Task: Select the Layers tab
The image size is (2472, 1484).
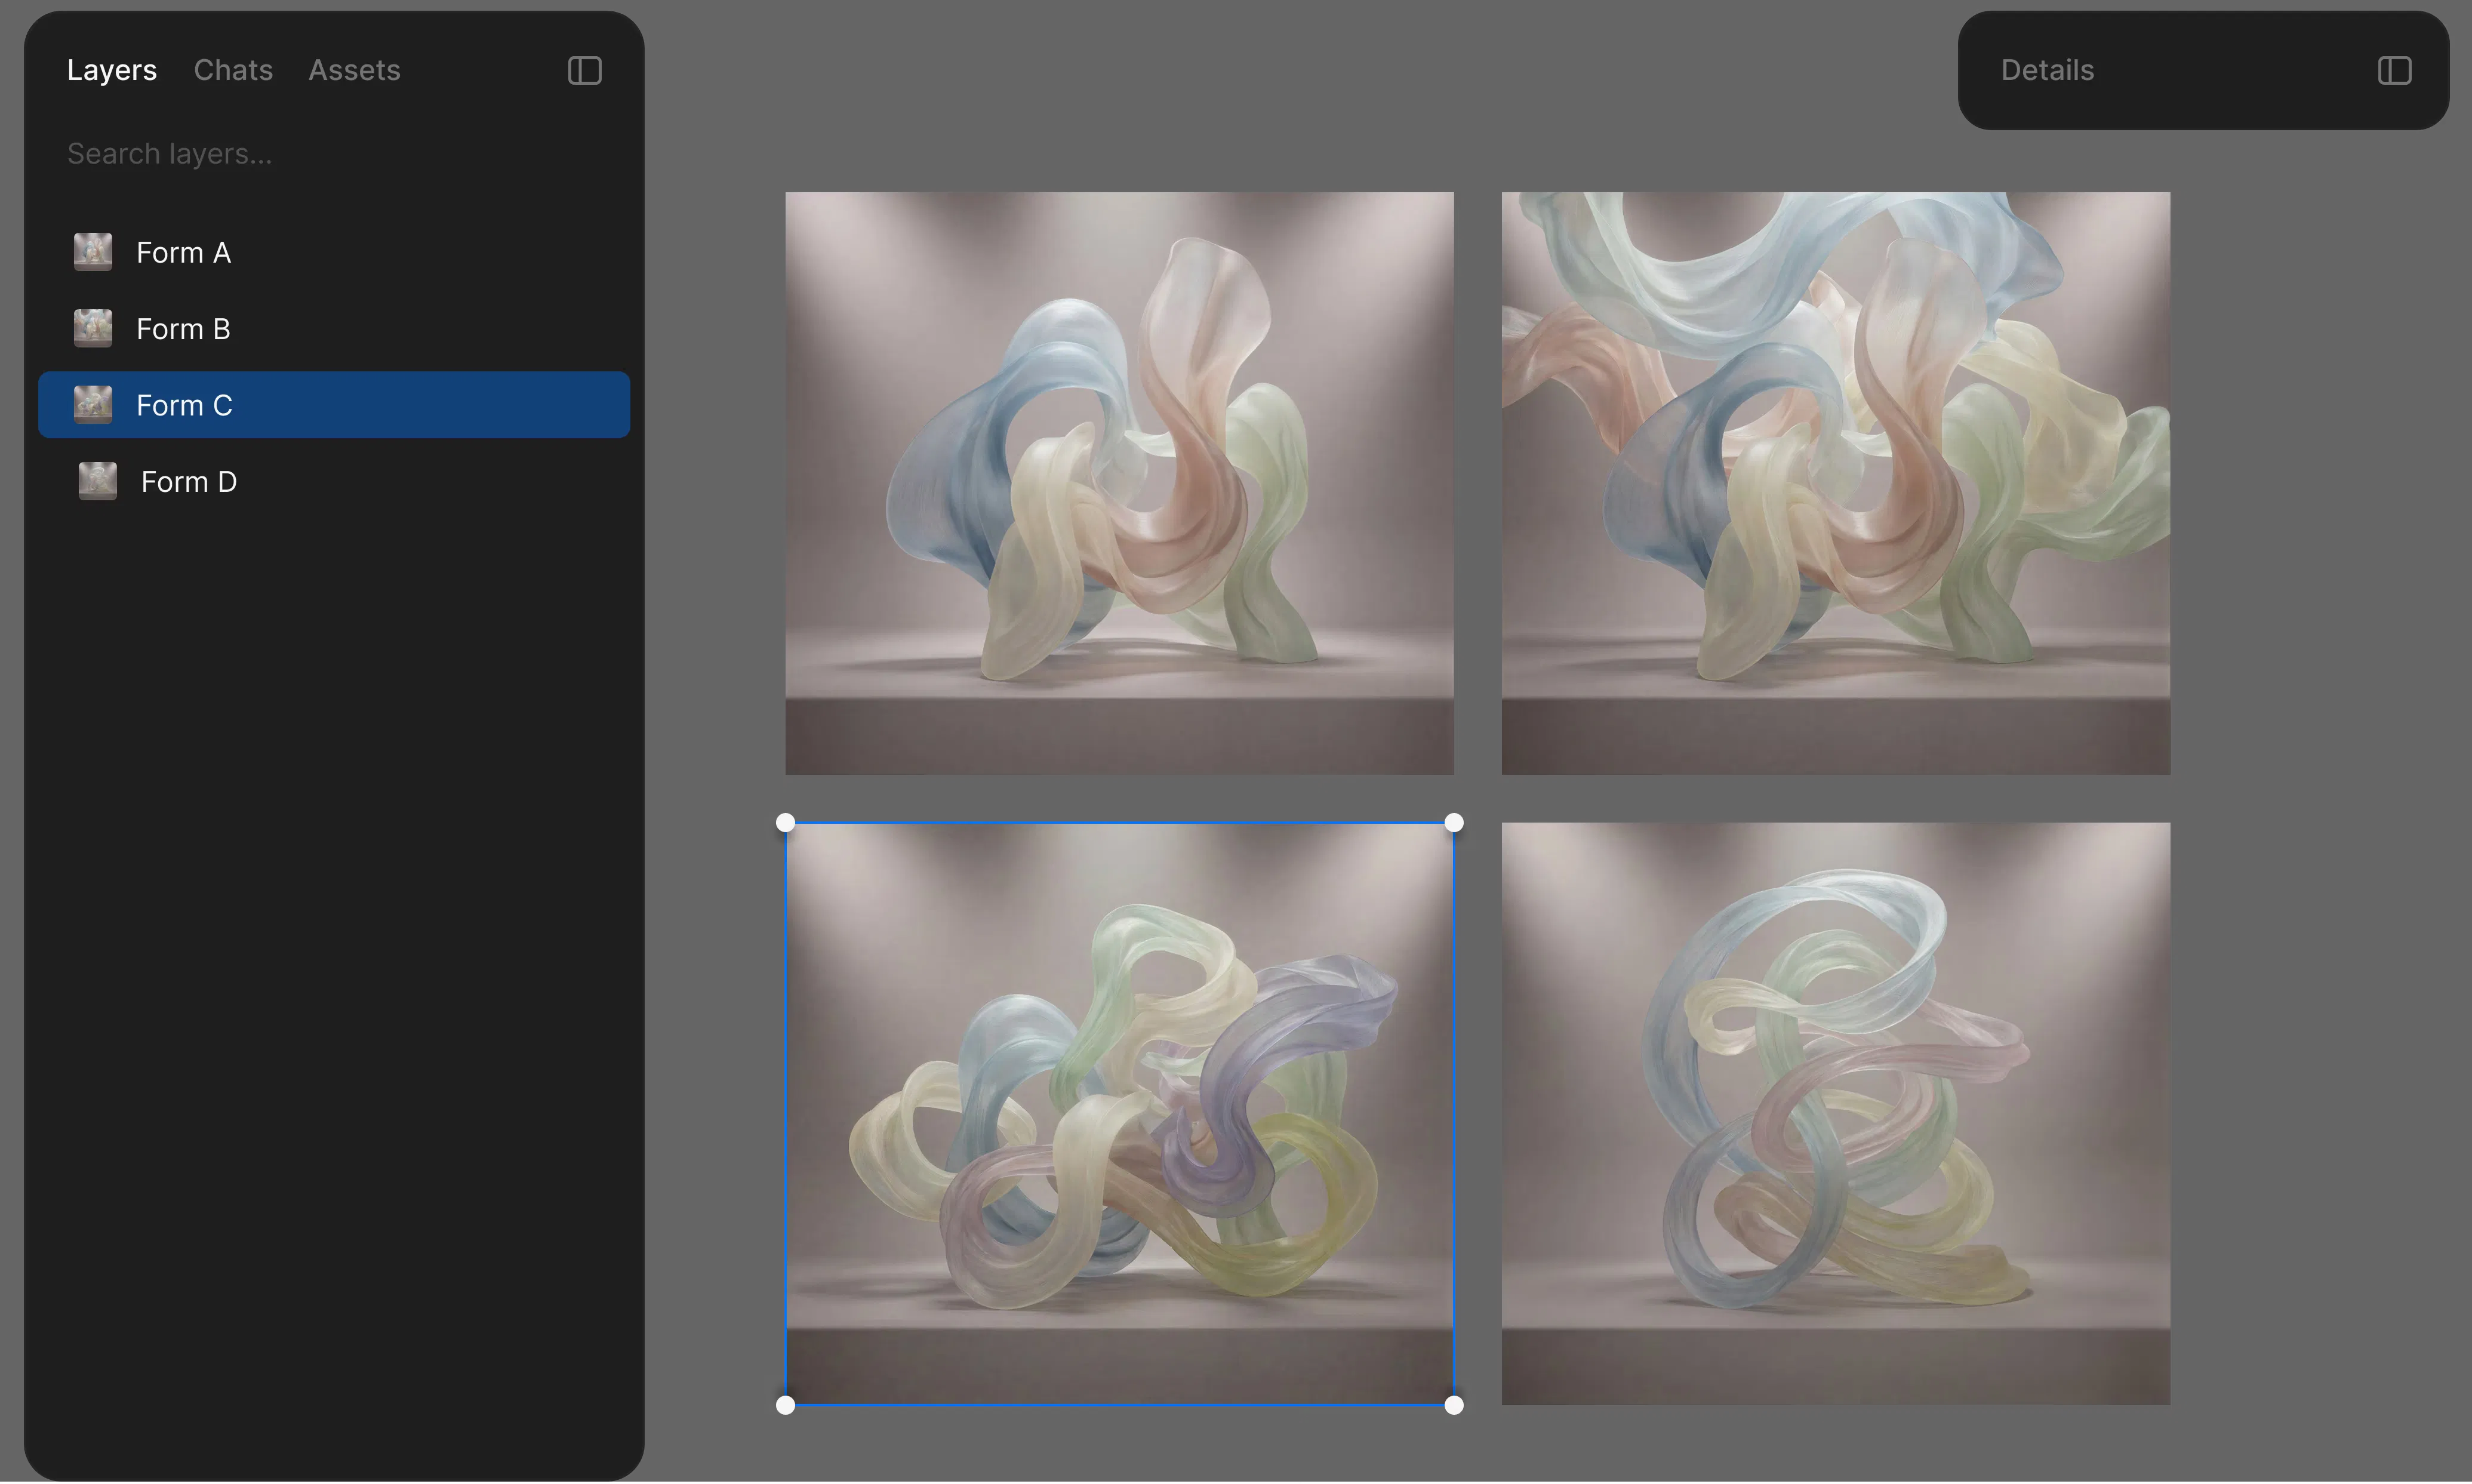Action: [112, 70]
